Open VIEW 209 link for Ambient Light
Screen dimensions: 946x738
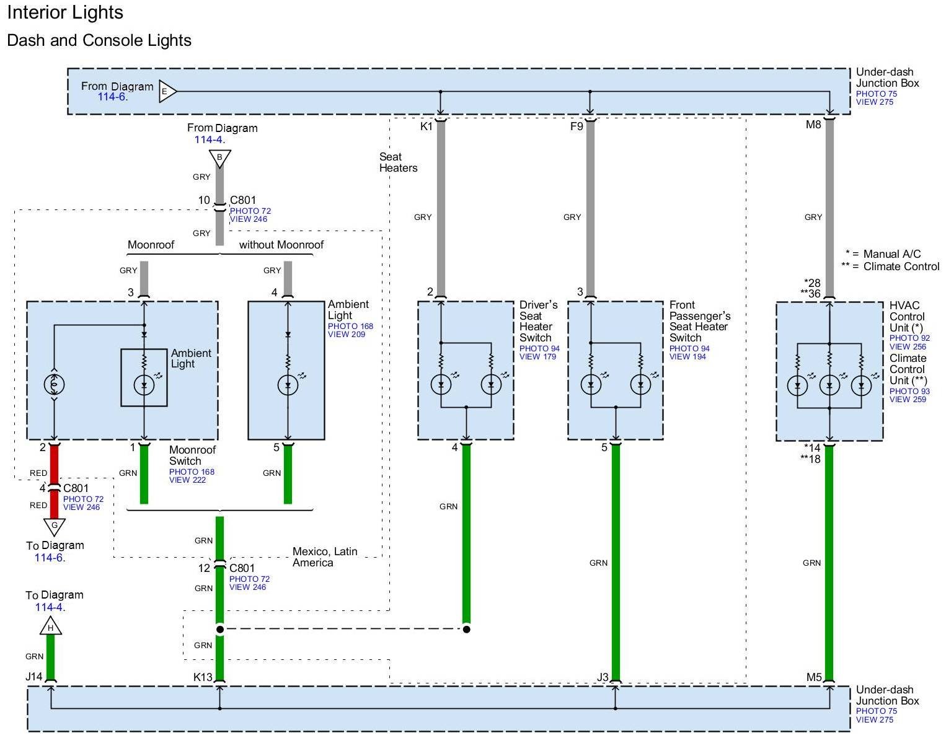347,335
